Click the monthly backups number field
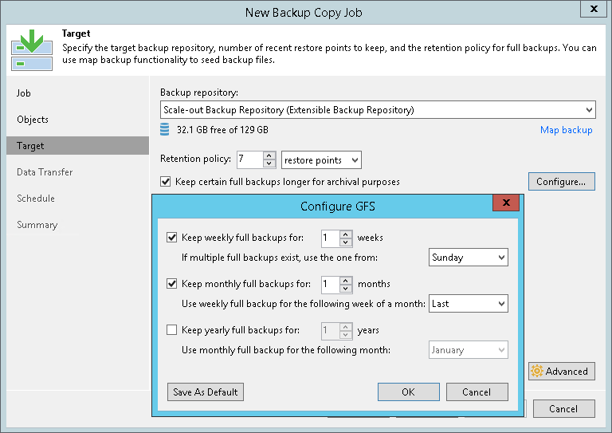This screenshot has width=612, height=433. click(330, 284)
